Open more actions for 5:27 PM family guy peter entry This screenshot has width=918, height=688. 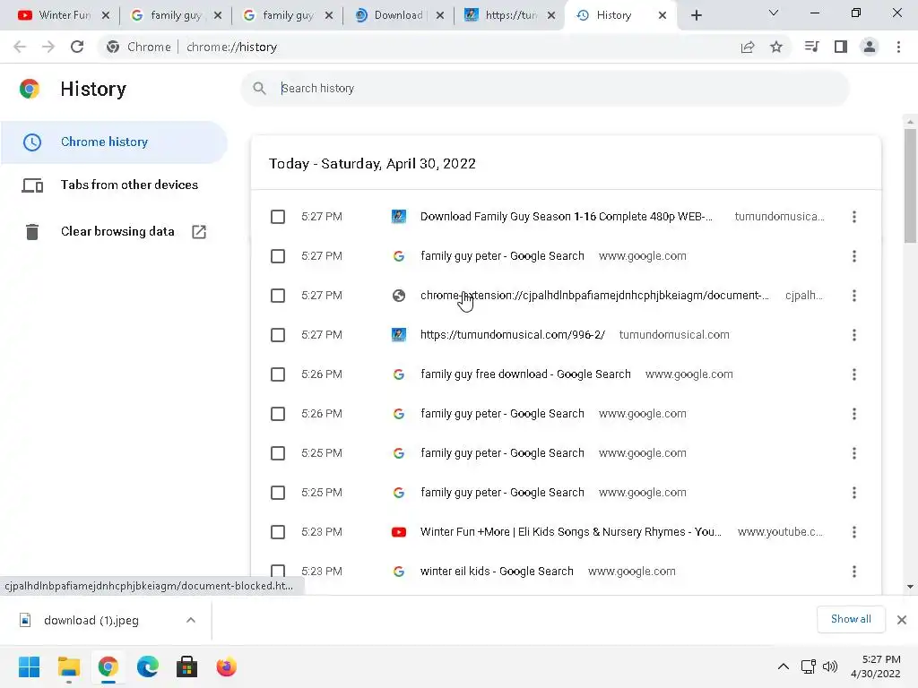854,256
